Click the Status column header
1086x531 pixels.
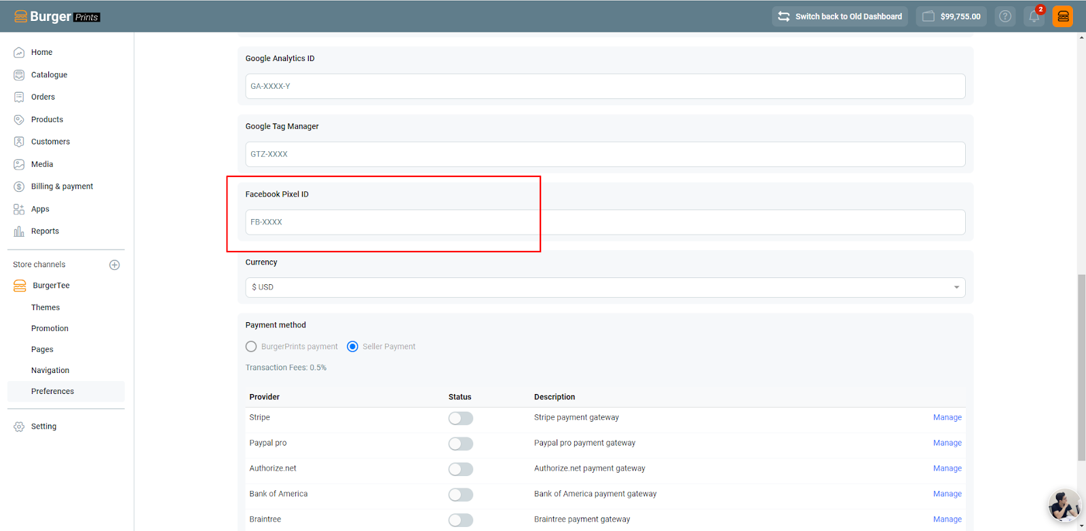460,397
